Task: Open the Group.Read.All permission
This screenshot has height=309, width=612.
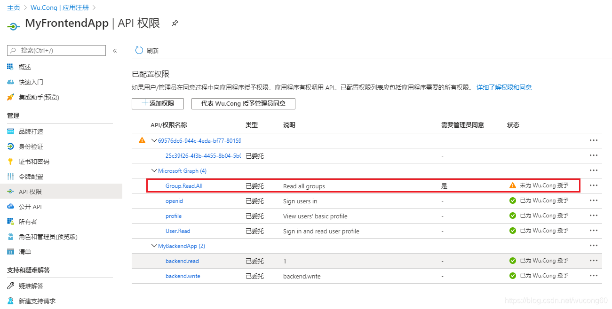Action: [x=184, y=186]
